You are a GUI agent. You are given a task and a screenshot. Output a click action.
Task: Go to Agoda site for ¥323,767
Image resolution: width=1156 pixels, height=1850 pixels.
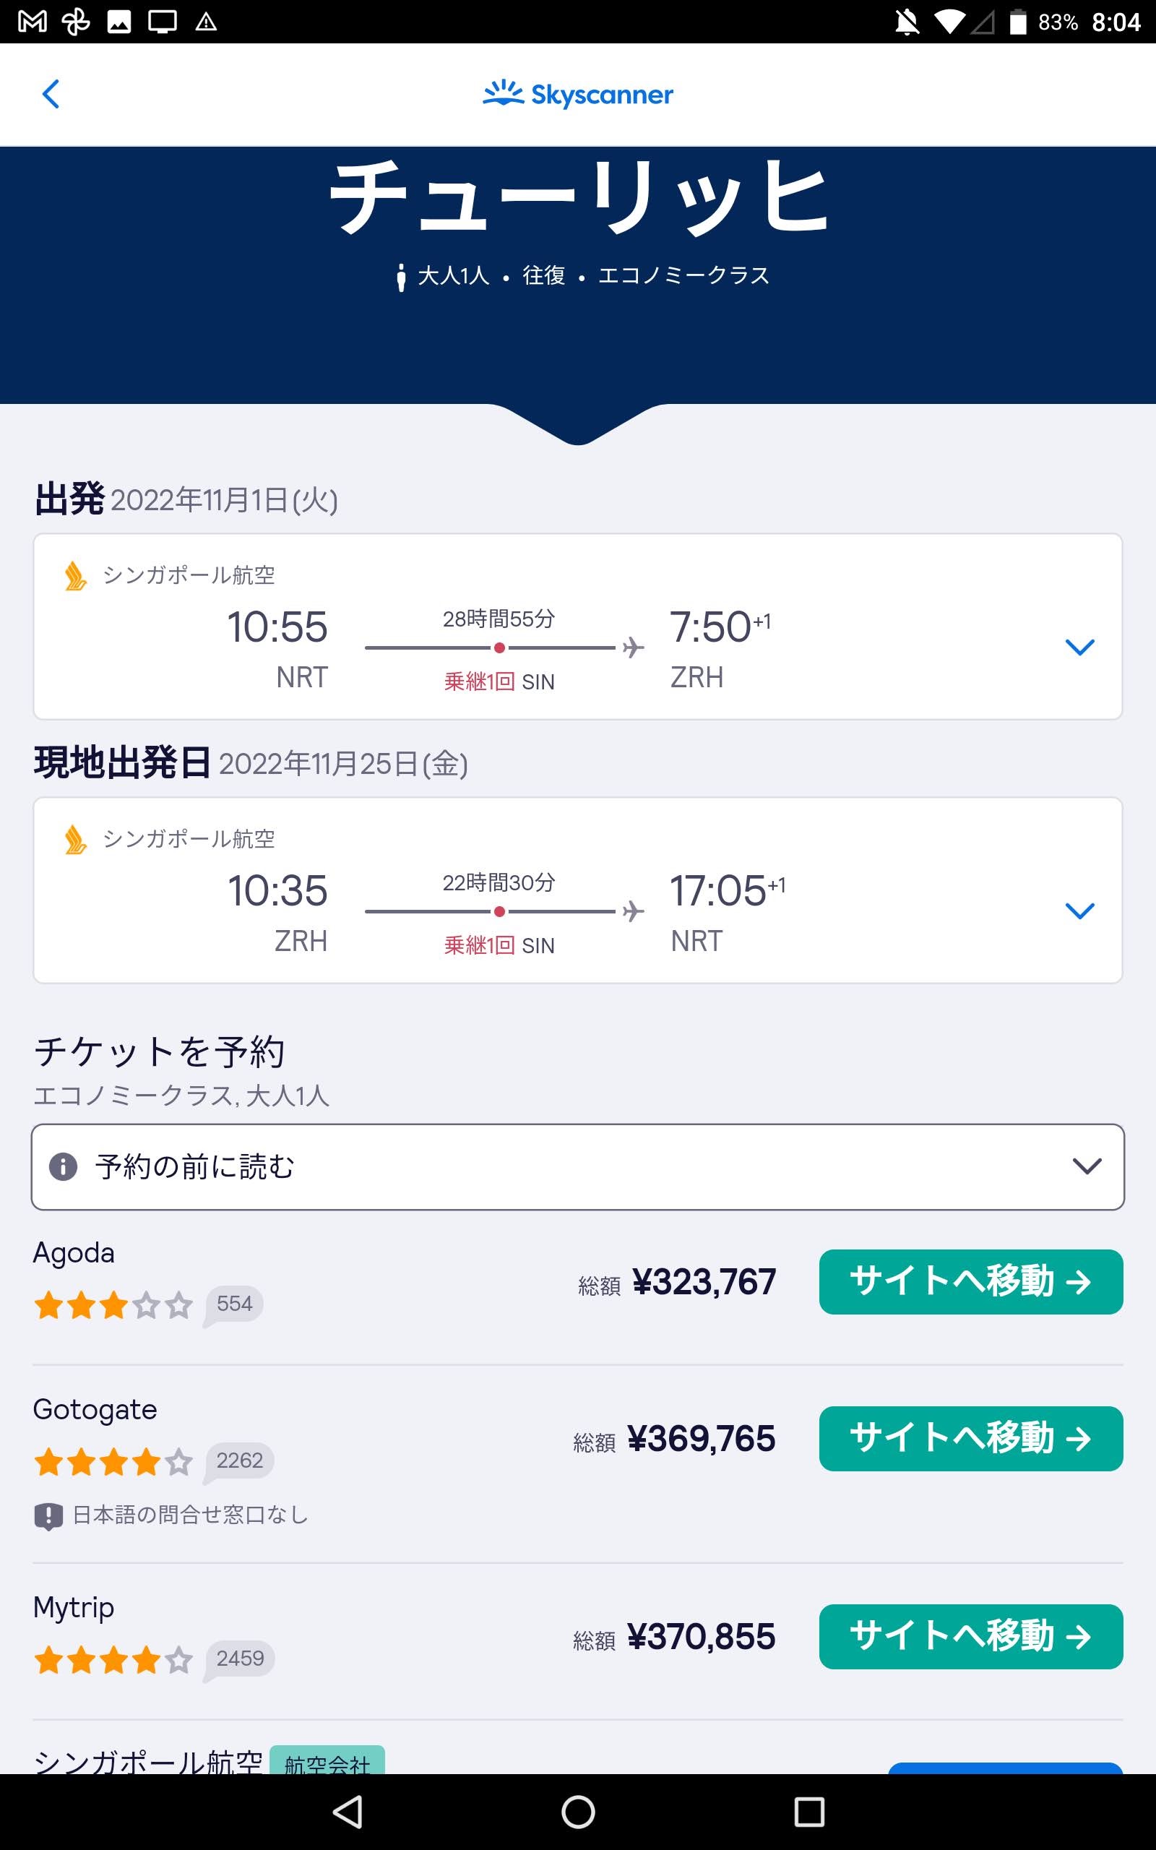970,1282
